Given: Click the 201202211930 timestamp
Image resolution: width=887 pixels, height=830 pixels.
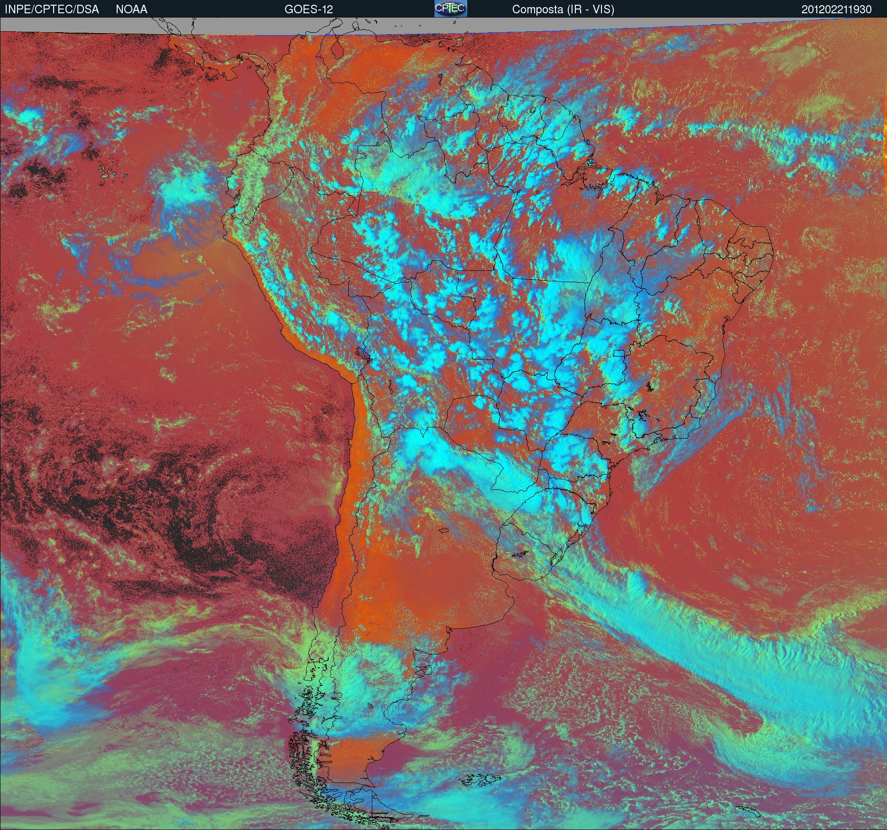Looking at the screenshot, I should [837, 9].
